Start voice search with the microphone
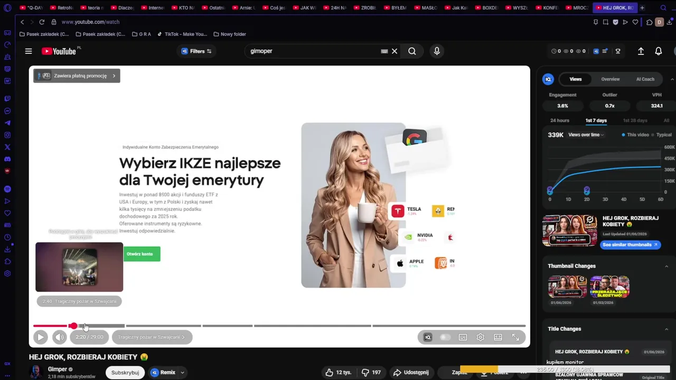 tap(437, 51)
